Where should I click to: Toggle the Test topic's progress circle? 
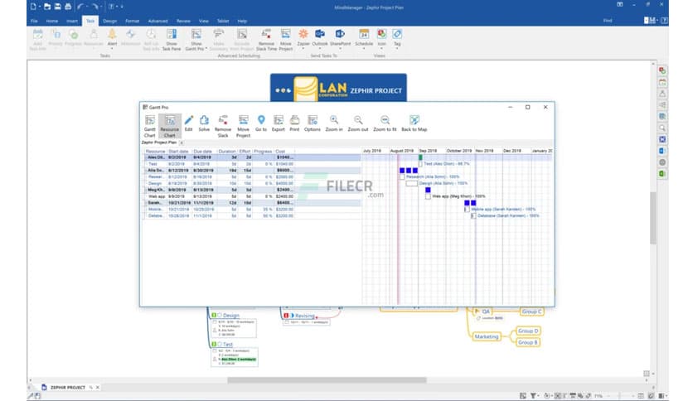click(220, 344)
